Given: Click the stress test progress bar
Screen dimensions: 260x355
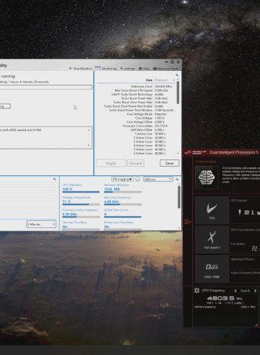Looking at the screenshot, I should (45, 87).
